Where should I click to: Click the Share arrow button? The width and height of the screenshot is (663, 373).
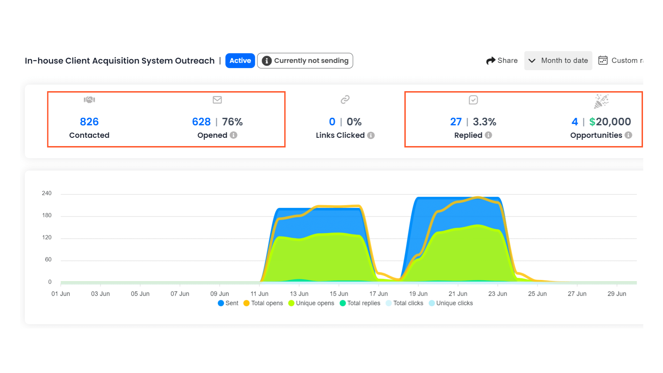(x=502, y=60)
